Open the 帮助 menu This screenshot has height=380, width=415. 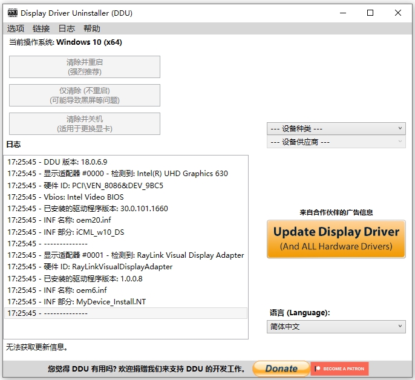(92, 28)
